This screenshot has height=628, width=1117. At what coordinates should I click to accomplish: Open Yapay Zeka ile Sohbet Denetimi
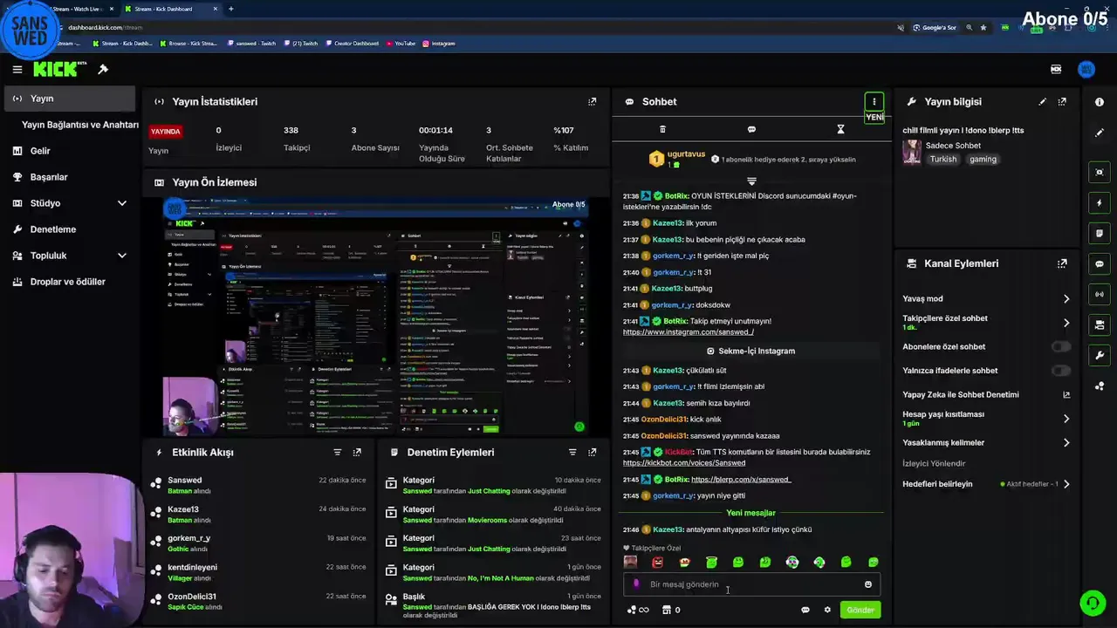pyautogui.click(x=986, y=394)
